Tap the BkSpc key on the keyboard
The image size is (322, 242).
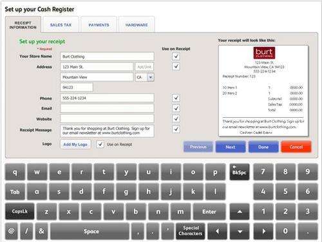click(x=240, y=172)
